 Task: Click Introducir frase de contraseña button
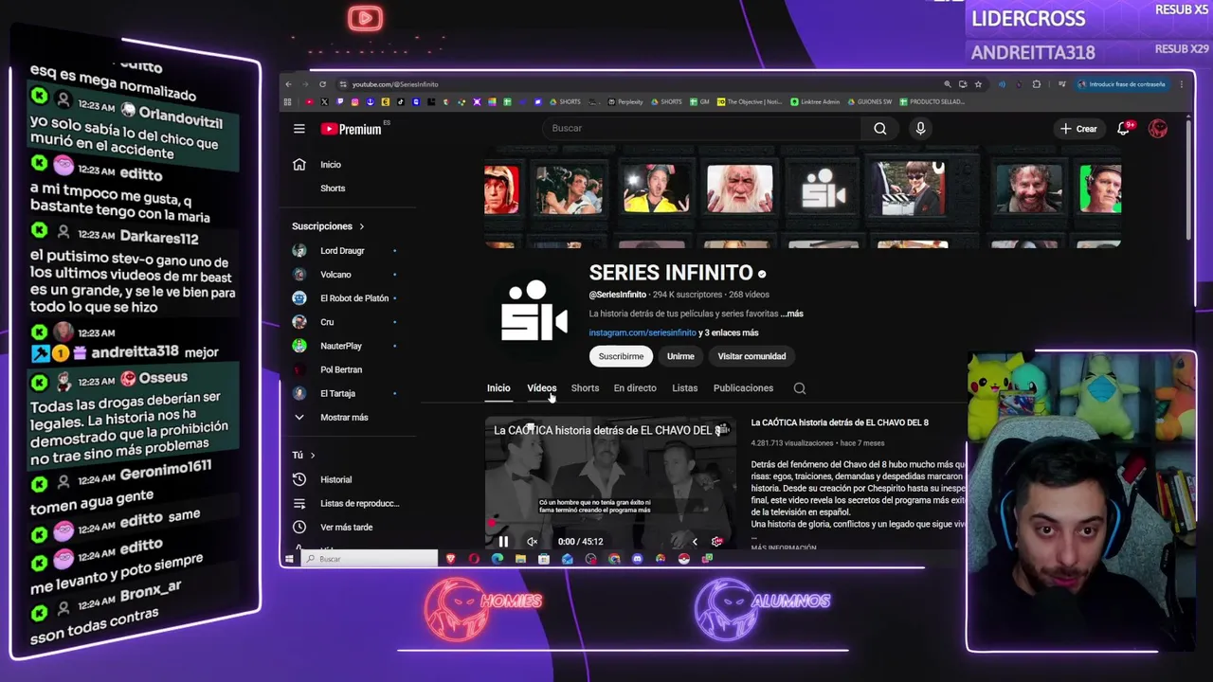(x=1122, y=84)
